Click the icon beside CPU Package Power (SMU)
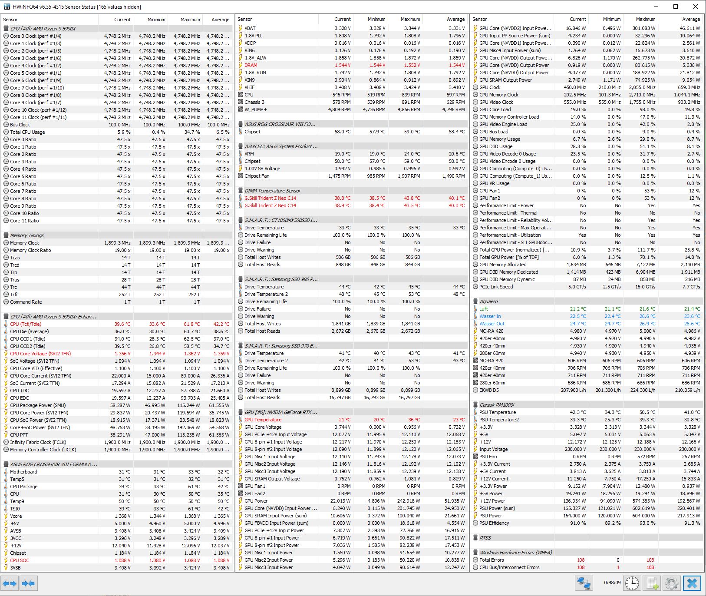This screenshot has height=596, width=706. tap(6, 405)
